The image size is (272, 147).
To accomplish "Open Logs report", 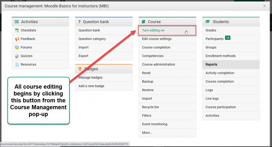I will coord(209,90).
